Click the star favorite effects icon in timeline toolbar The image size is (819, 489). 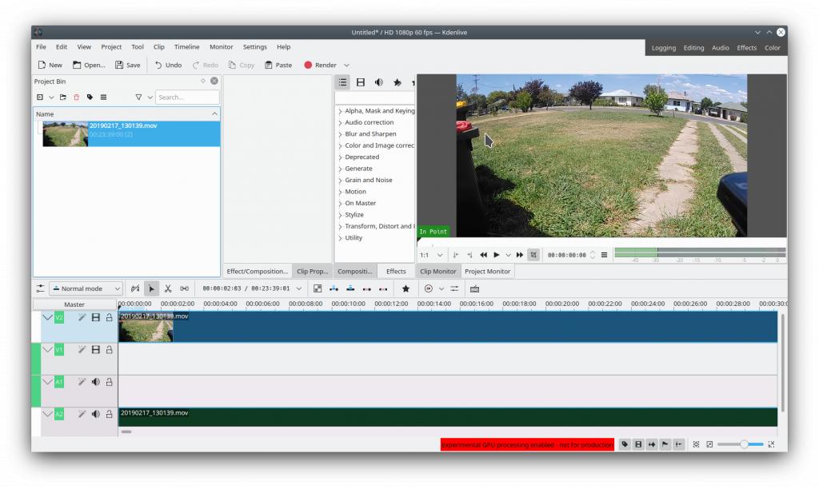click(406, 288)
